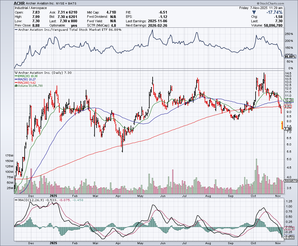Click the green EMA(20) legend marker

(16, 76)
